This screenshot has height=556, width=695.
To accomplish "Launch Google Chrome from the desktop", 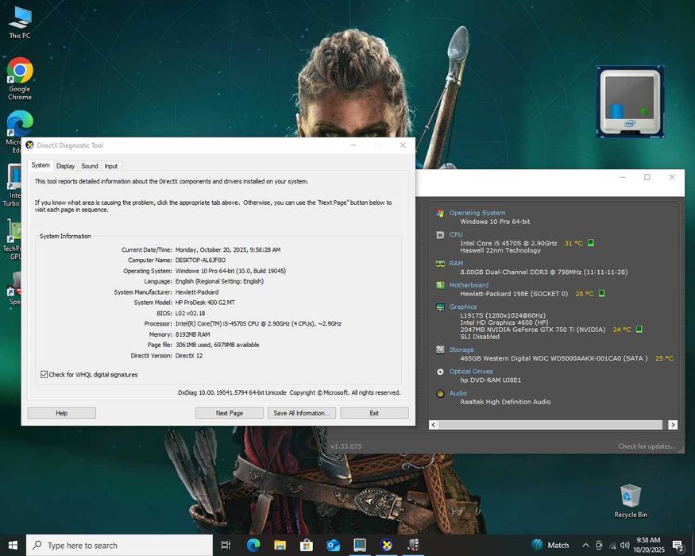I will click(x=20, y=79).
